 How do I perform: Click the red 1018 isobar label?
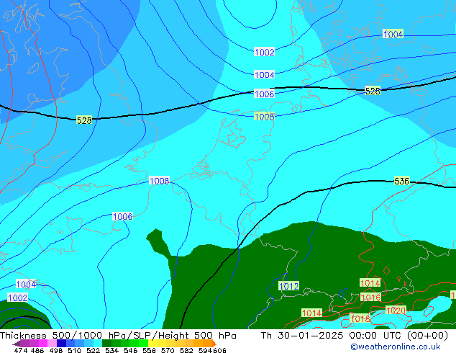tap(360, 318)
